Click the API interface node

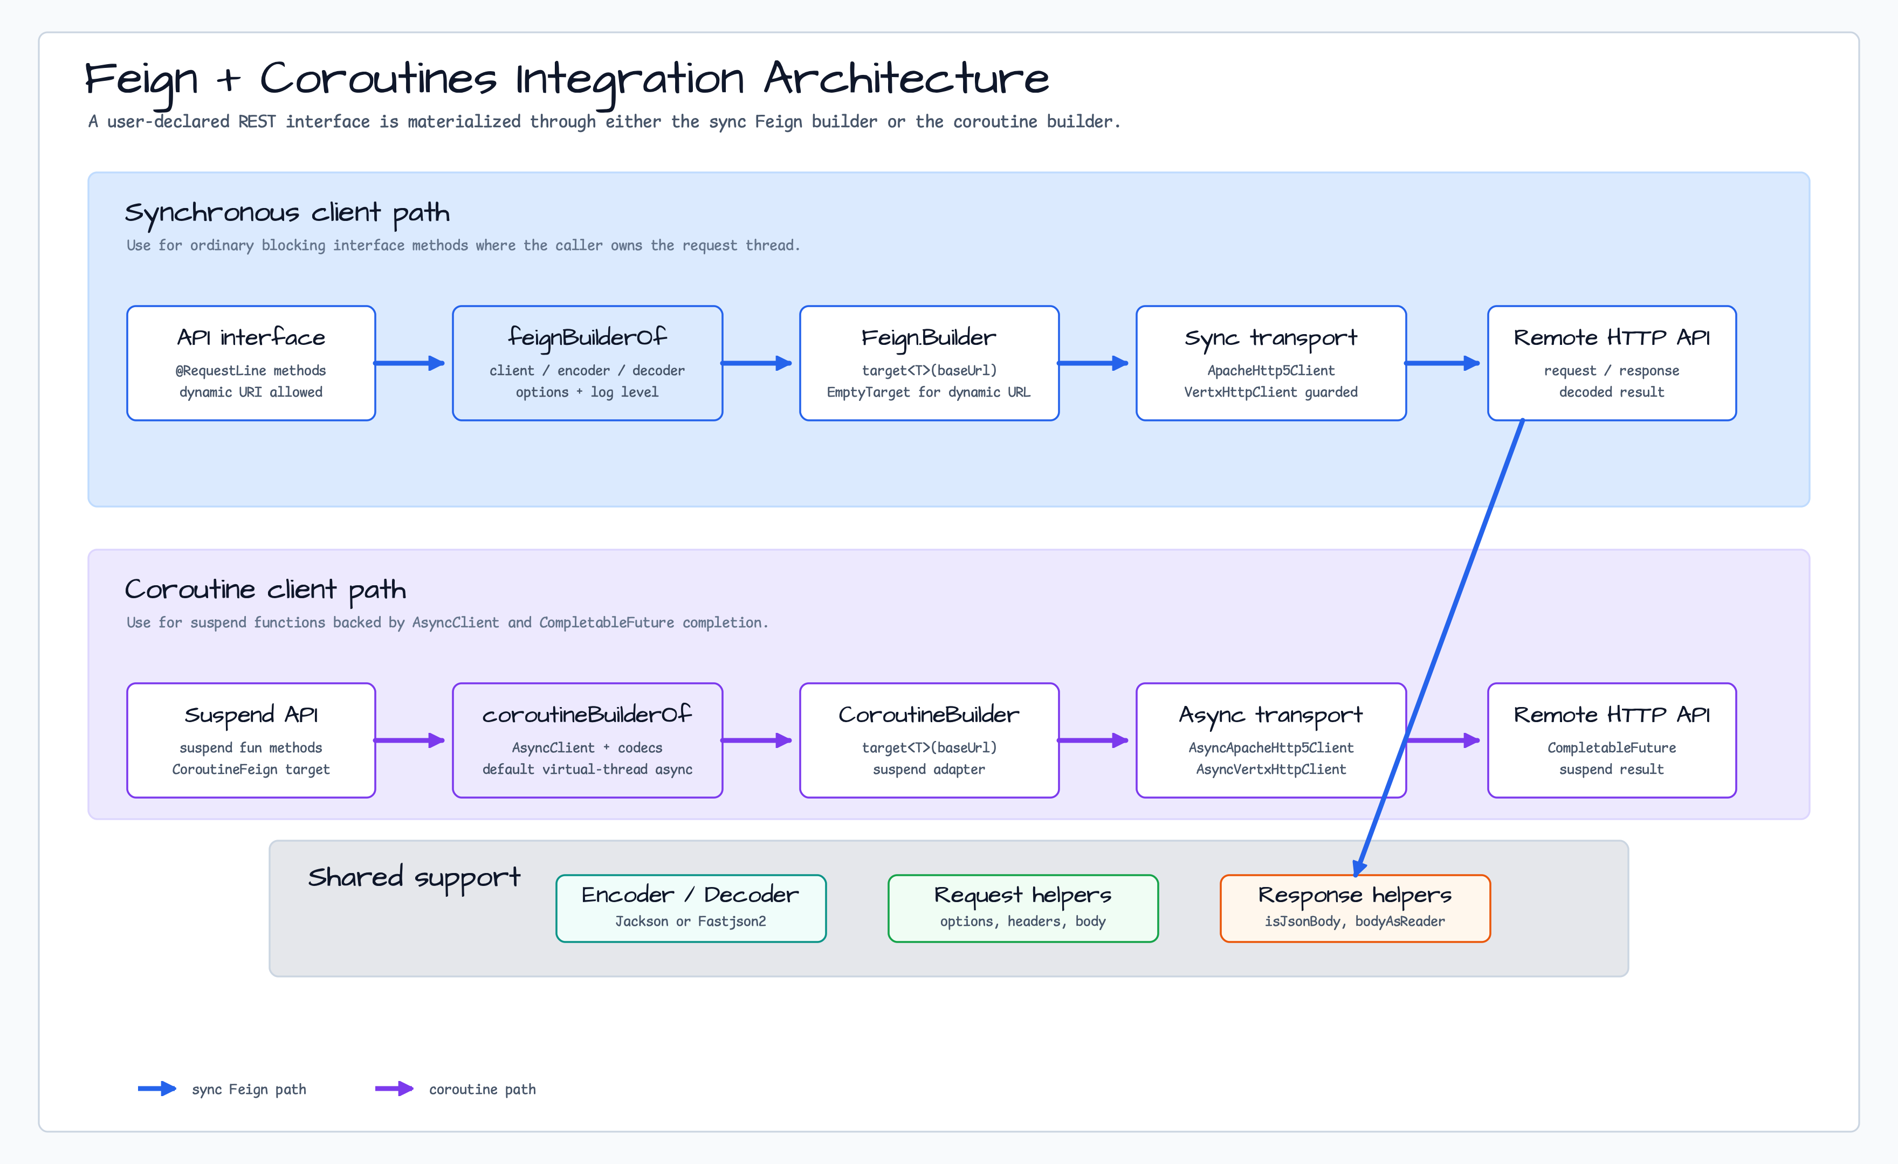251,363
